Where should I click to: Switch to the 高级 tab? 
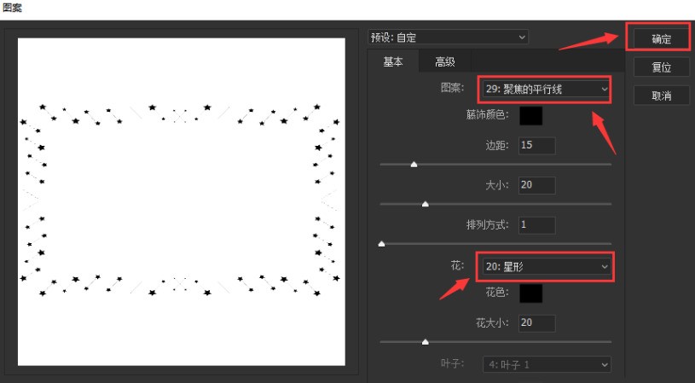point(444,61)
